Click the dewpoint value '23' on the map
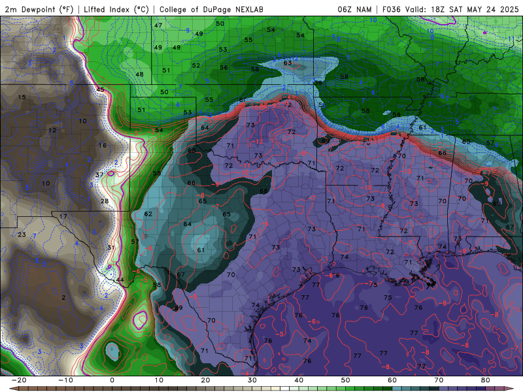The height and width of the screenshot is (392, 523). point(22,235)
